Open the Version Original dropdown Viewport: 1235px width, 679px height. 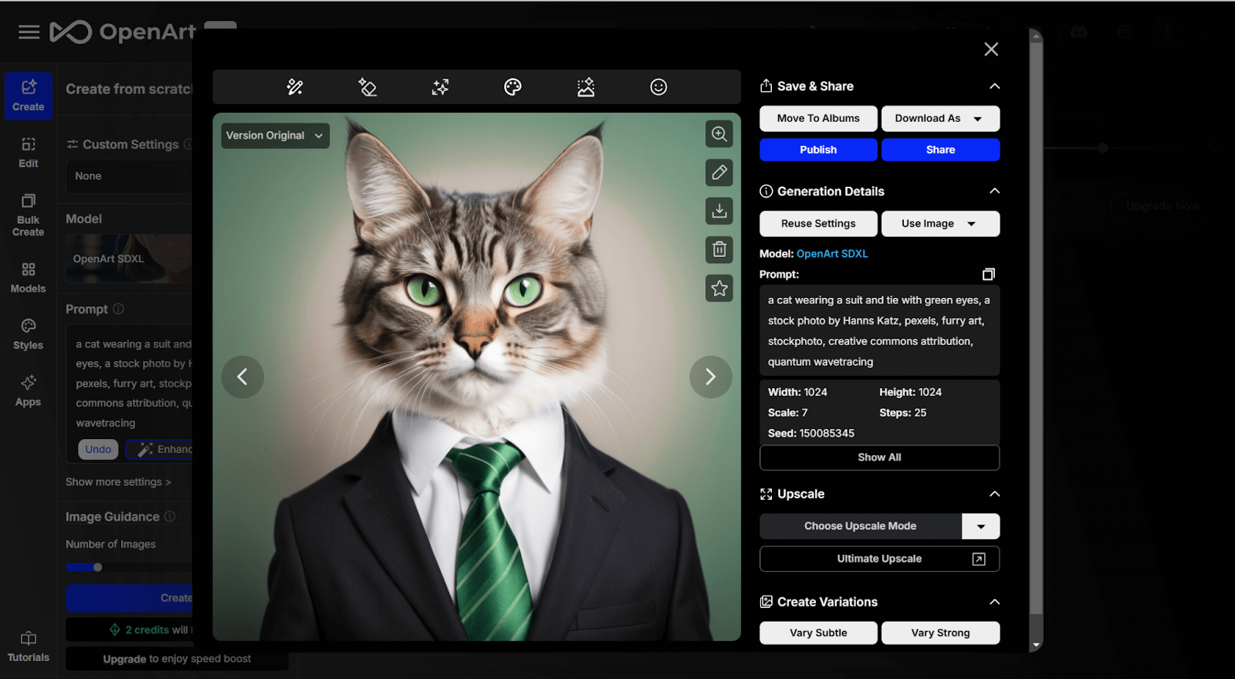276,135
